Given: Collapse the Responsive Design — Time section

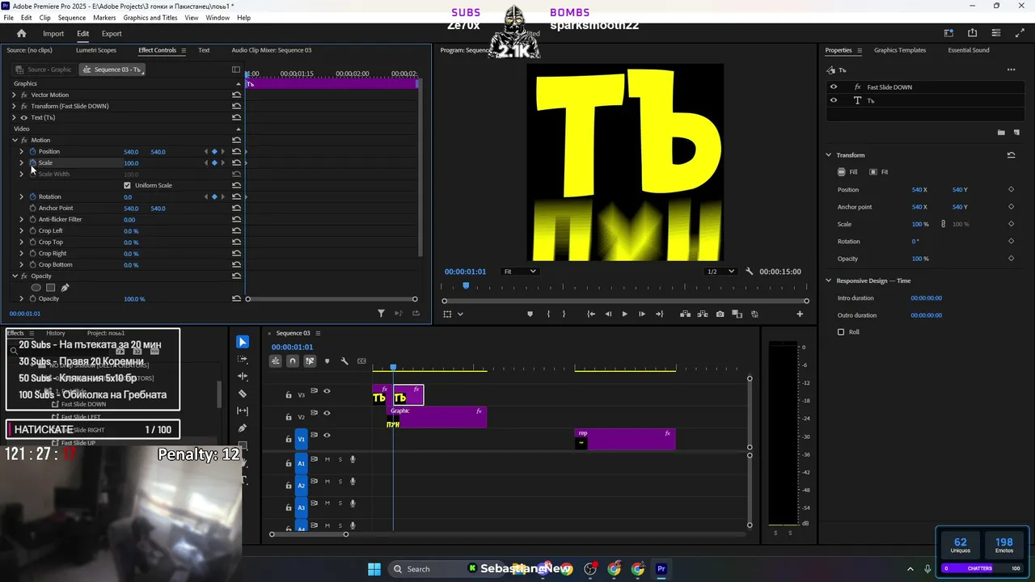Looking at the screenshot, I should click(x=828, y=280).
